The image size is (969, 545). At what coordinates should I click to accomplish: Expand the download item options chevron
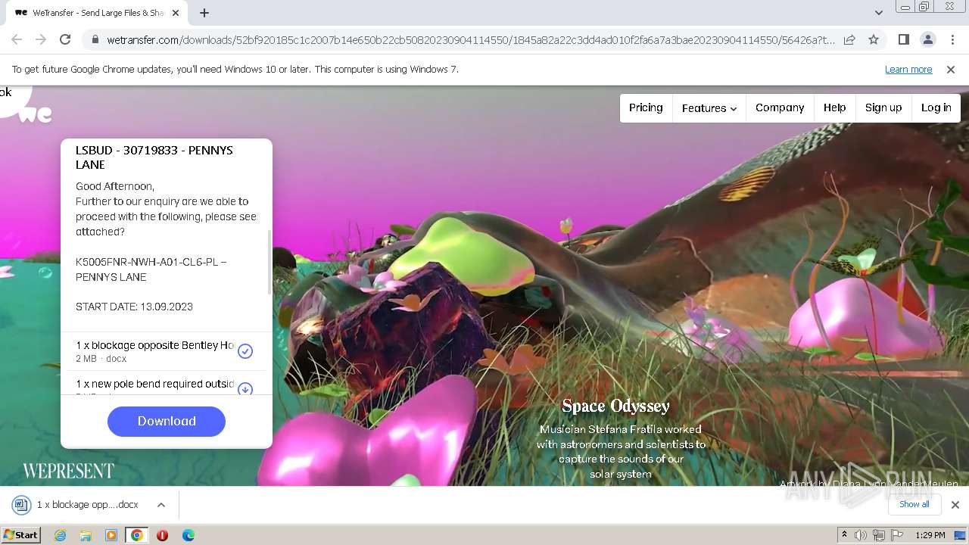pyautogui.click(x=161, y=504)
